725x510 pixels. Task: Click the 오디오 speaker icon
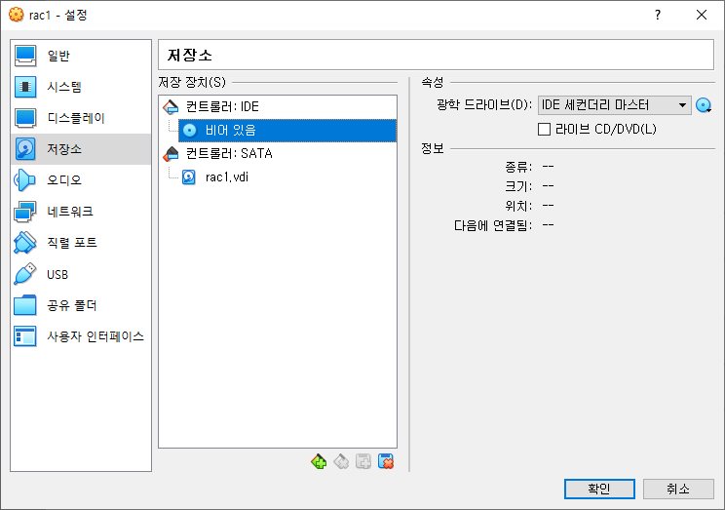tap(25, 180)
